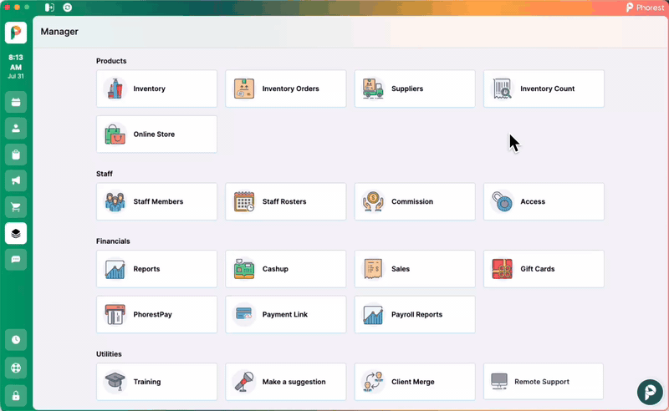Click the Online Store tile label
Viewport: 669px width, 411px height.
click(154, 134)
